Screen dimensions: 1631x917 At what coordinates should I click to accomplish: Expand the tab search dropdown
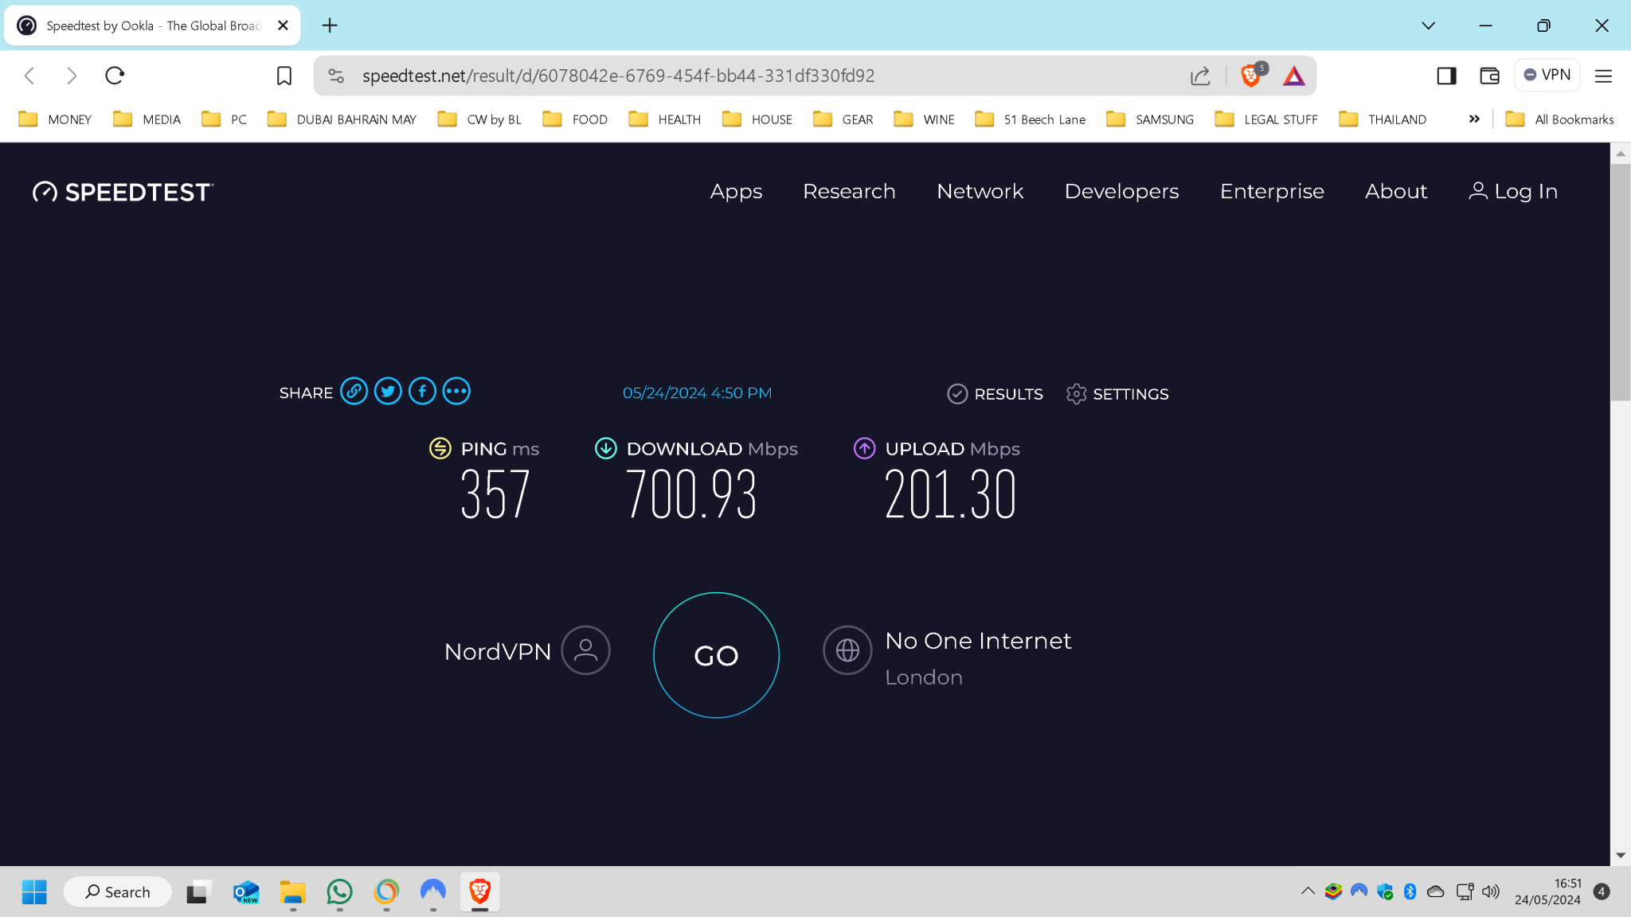coord(1428,25)
